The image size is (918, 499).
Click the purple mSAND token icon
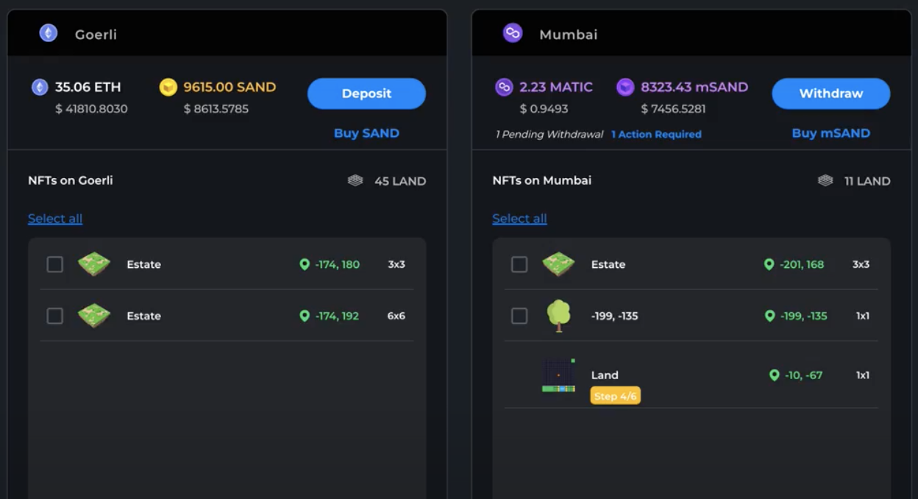pyautogui.click(x=625, y=88)
